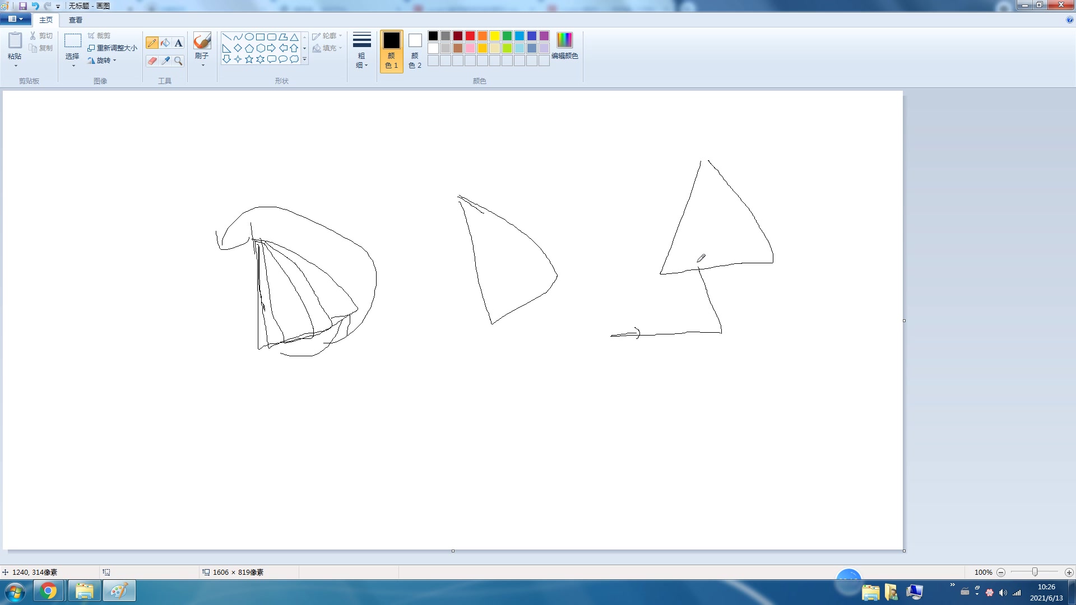This screenshot has width=1076, height=605.
Task: Expand the 刷子 brushes dropdown arrow
Action: [202, 65]
